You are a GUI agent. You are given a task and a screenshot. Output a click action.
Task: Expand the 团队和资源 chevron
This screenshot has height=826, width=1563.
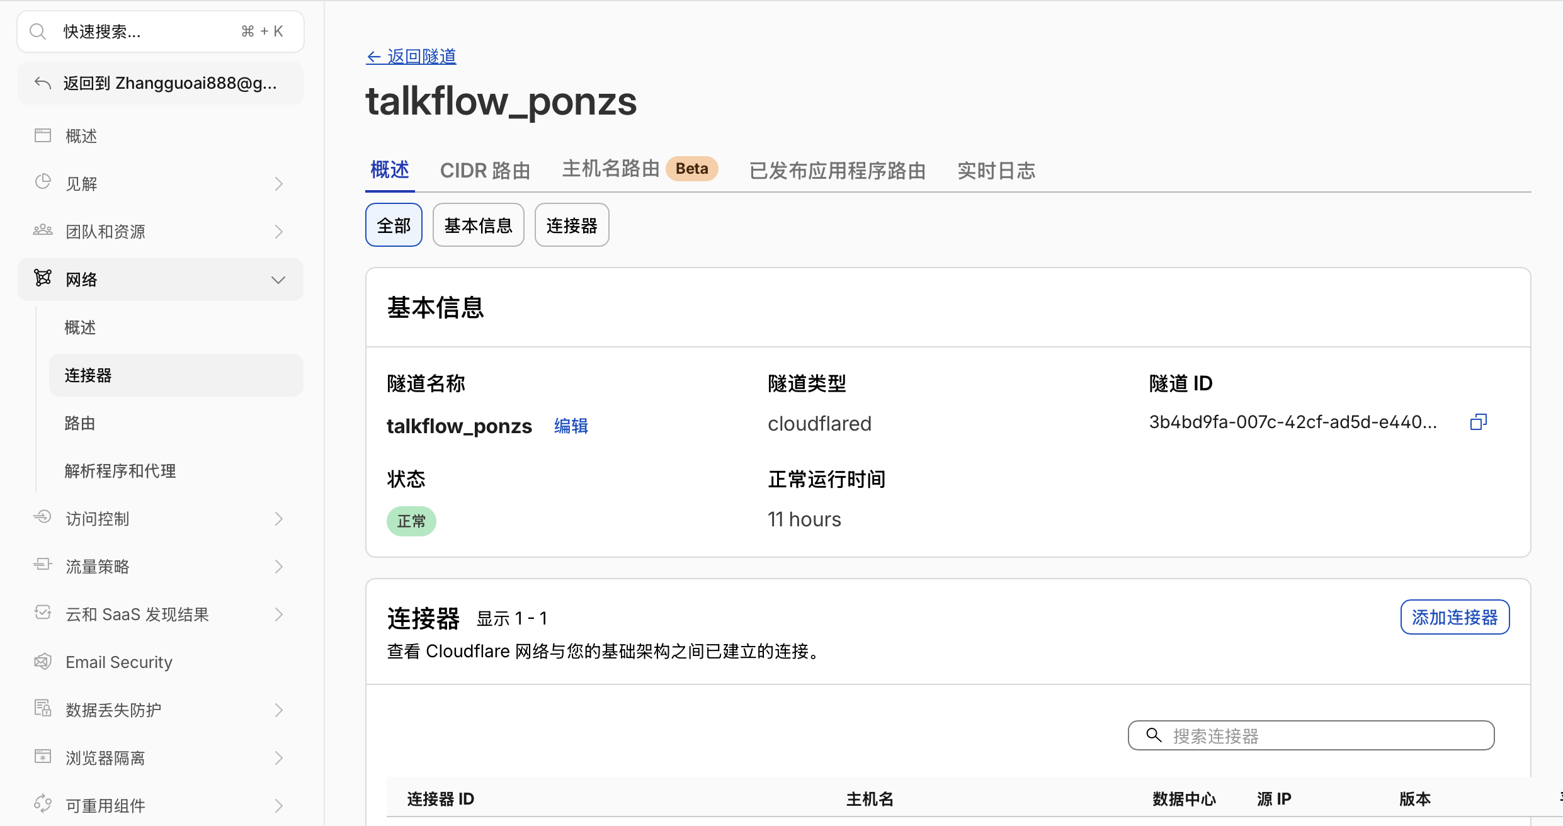(279, 232)
